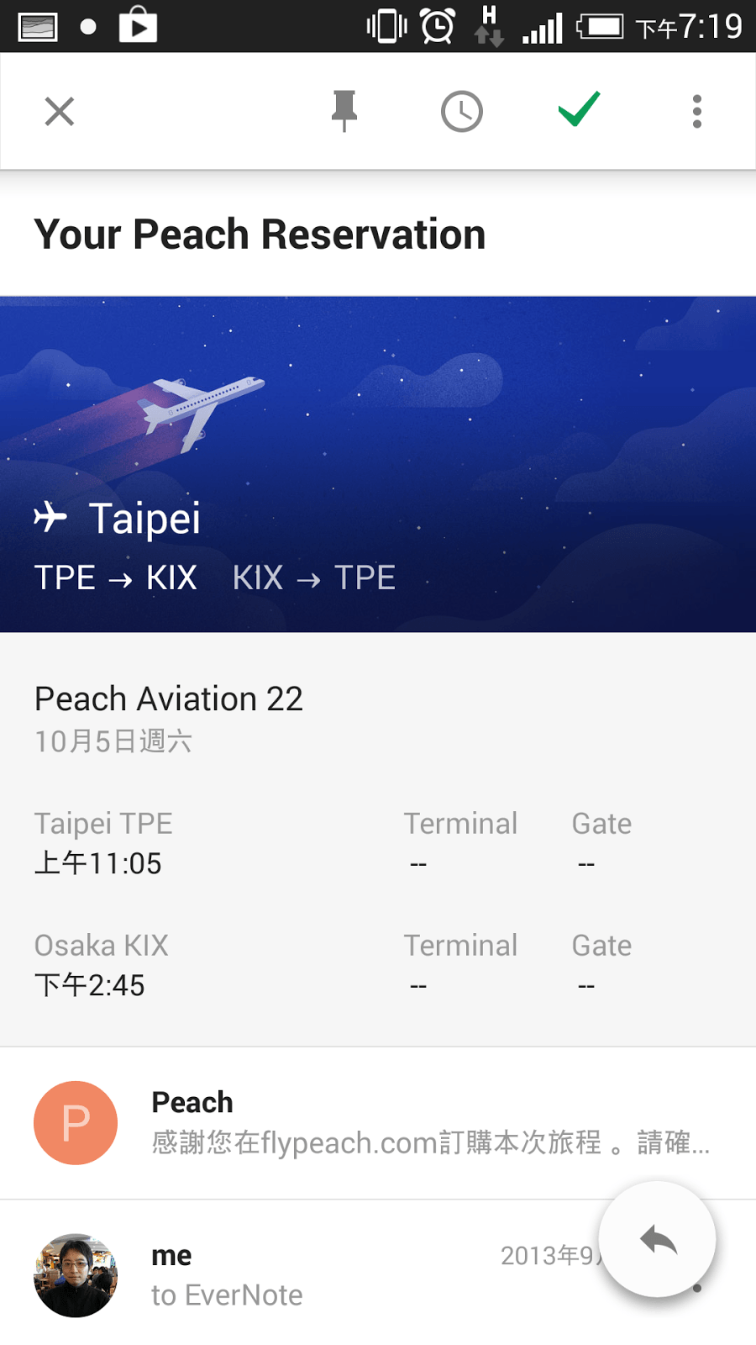Expand the message from me to EverNote
Screen dimensions: 756x1345
pos(336,1275)
